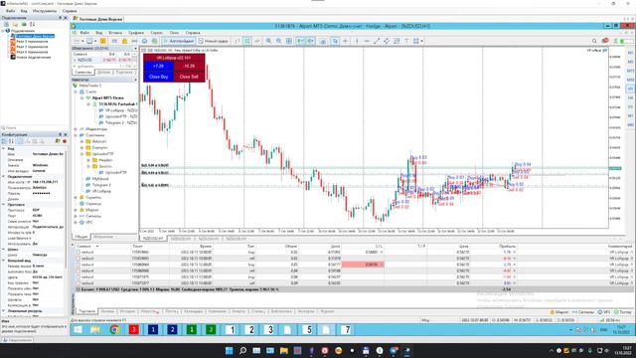
Task: Click the zoom in magnifier toolbar icon
Action: point(268,41)
